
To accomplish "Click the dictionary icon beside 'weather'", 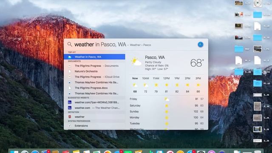I will tap(70, 117).
